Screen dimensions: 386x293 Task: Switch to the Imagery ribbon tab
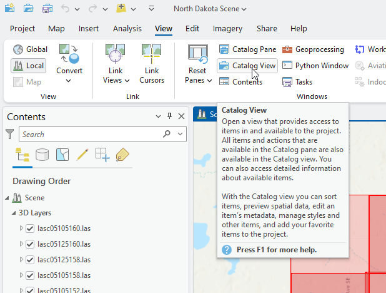coord(227,29)
